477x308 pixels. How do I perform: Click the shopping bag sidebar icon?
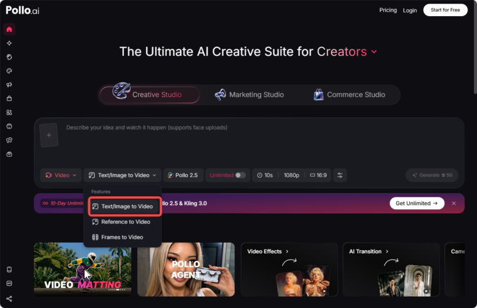tap(9, 98)
